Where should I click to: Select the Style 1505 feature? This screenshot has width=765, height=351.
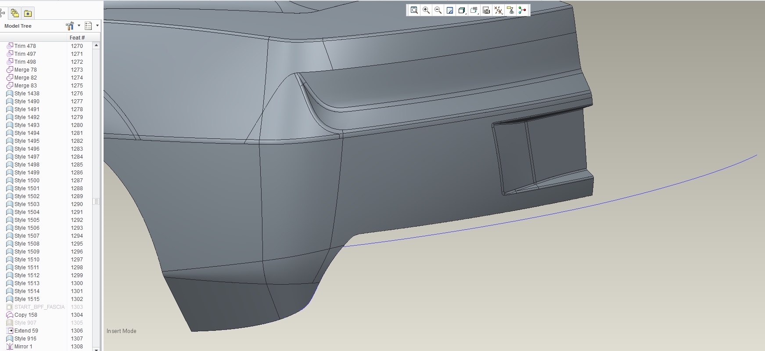pyautogui.click(x=27, y=220)
